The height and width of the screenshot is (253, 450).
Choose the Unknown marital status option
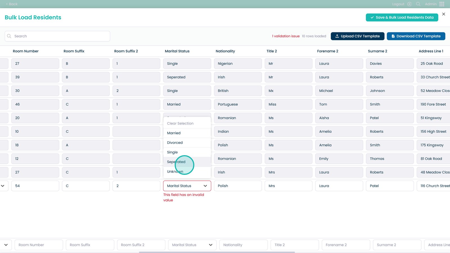point(175,171)
